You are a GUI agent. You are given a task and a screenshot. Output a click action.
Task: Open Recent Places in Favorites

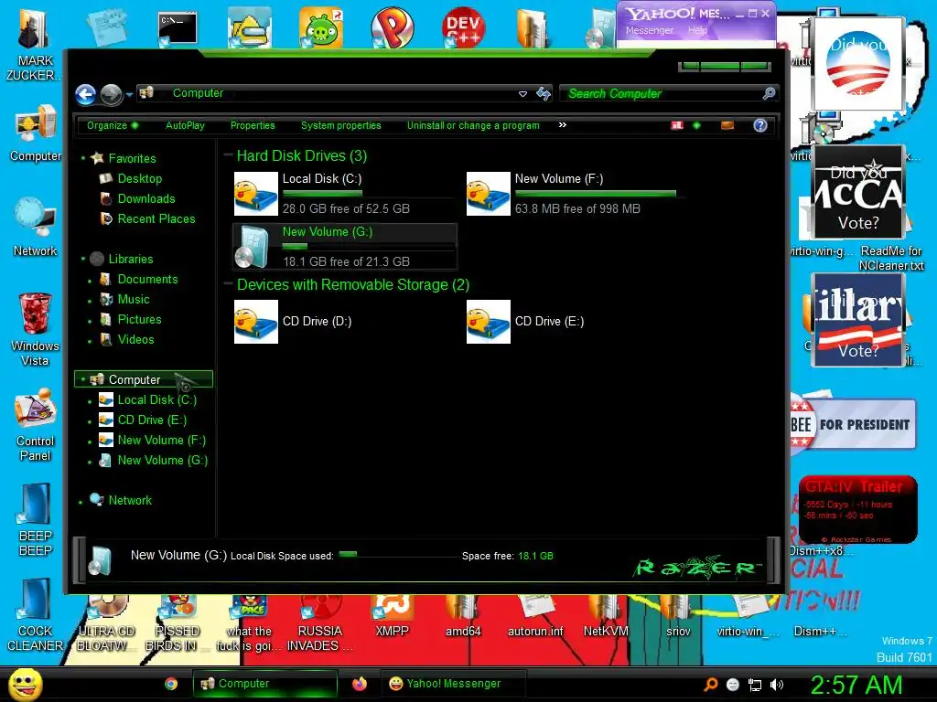156,219
